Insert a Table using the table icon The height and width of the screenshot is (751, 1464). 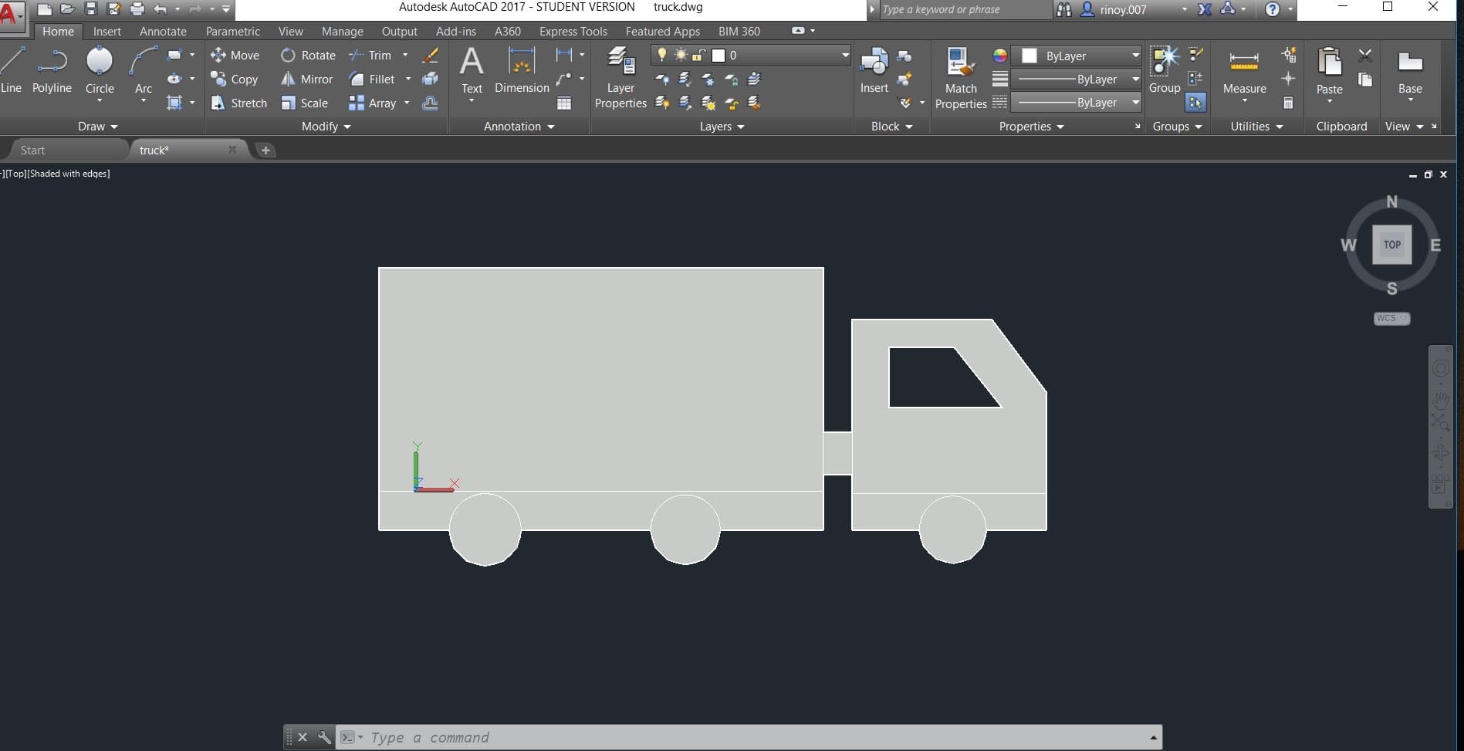(x=564, y=103)
